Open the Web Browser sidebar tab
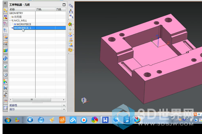 (5, 66)
